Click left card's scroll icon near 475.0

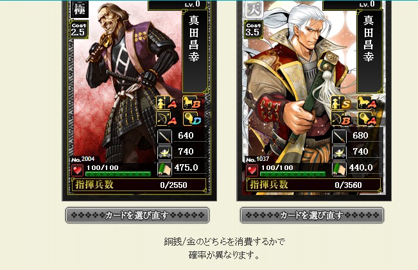(x=164, y=169)
